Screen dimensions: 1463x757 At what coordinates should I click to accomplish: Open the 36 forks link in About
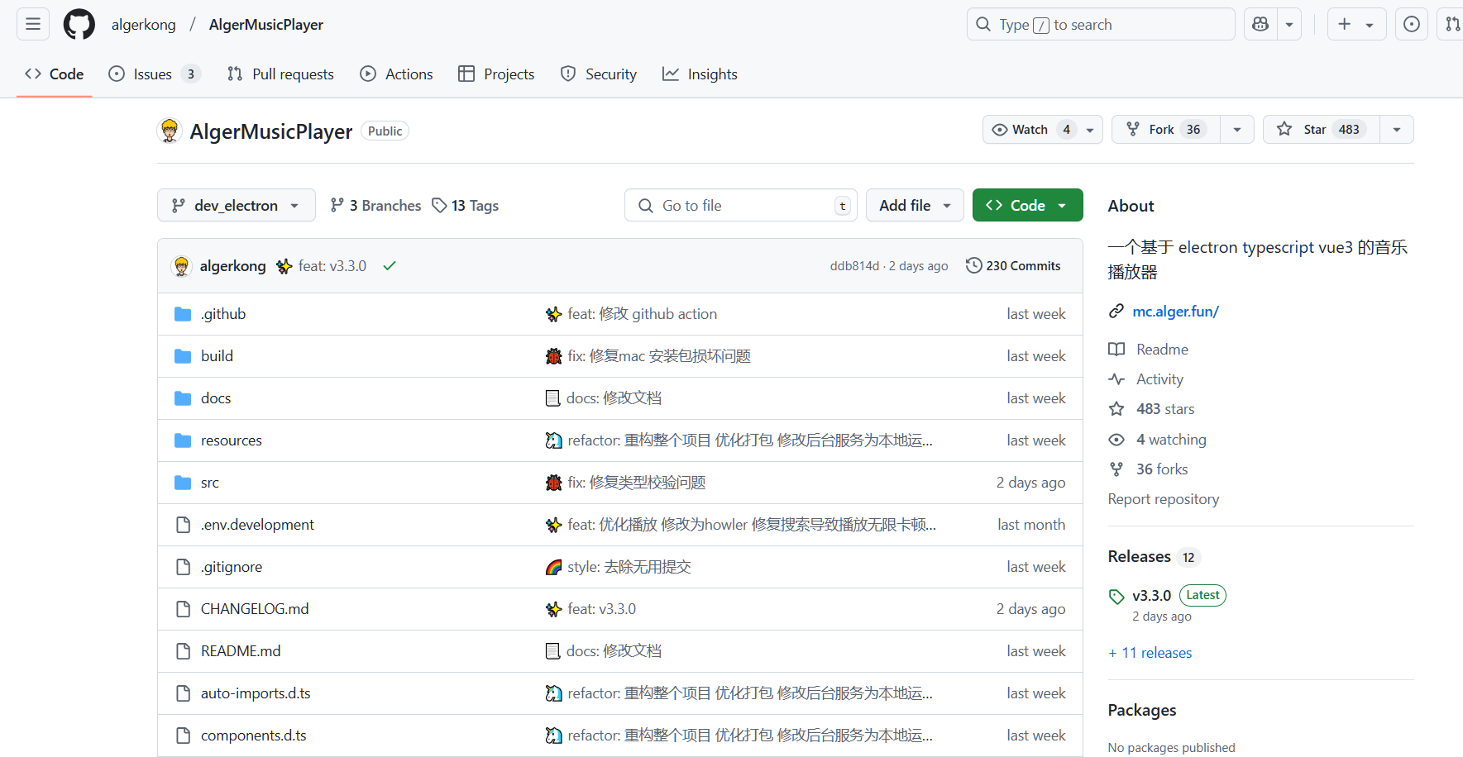pos(1162,469)
